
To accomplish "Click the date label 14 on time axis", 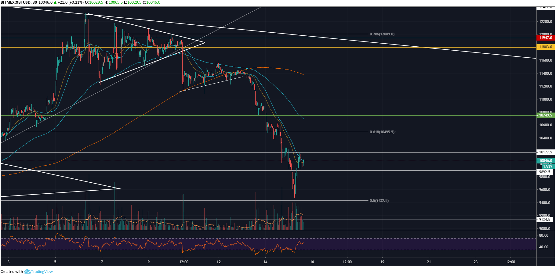I will (x=265, y=262).
